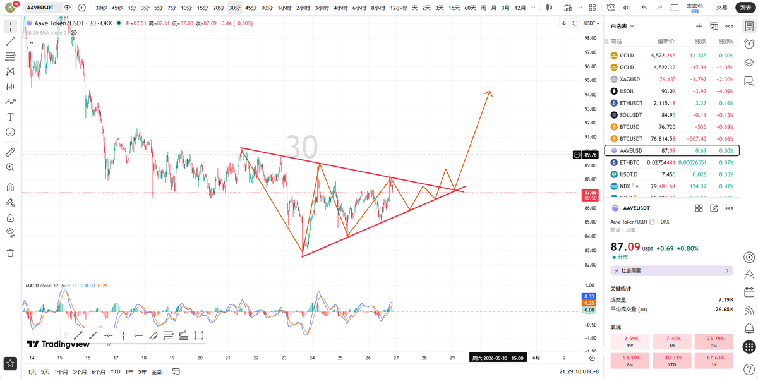Screen dimensions: 758x379
Task: Add a symbol to the watchlist
Action: [x=699, y=26]
